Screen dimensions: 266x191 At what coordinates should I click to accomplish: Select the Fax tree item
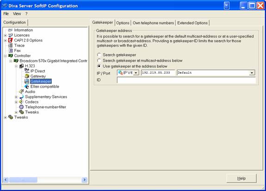click(x=17, y=50)
